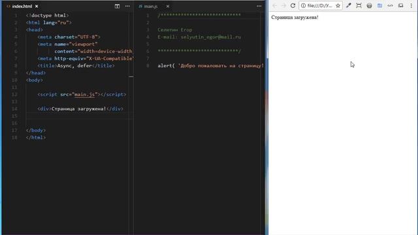Click the content="width=device-width line

(x=93, y=52)
